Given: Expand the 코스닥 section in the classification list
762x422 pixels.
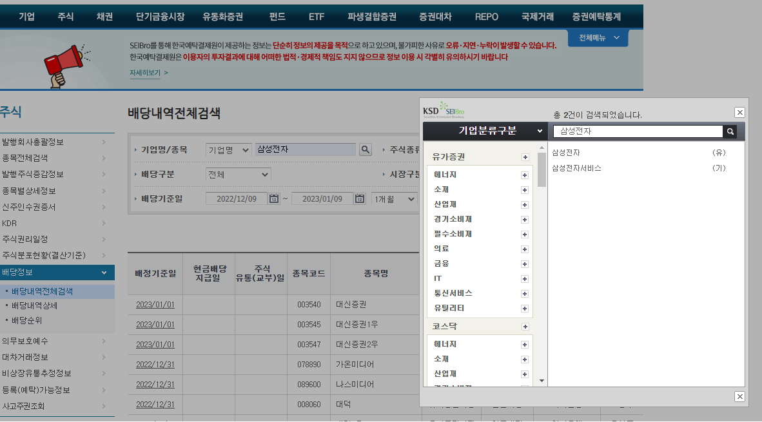Looking at the screenshot, I should 525,327.
